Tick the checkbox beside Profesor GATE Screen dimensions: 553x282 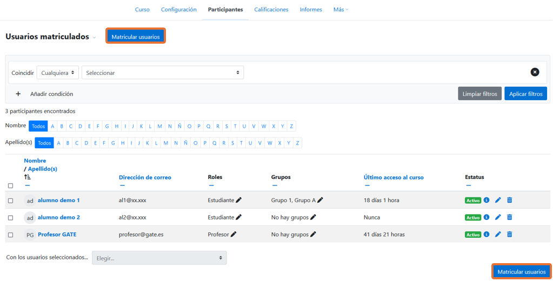pos(10,235)
